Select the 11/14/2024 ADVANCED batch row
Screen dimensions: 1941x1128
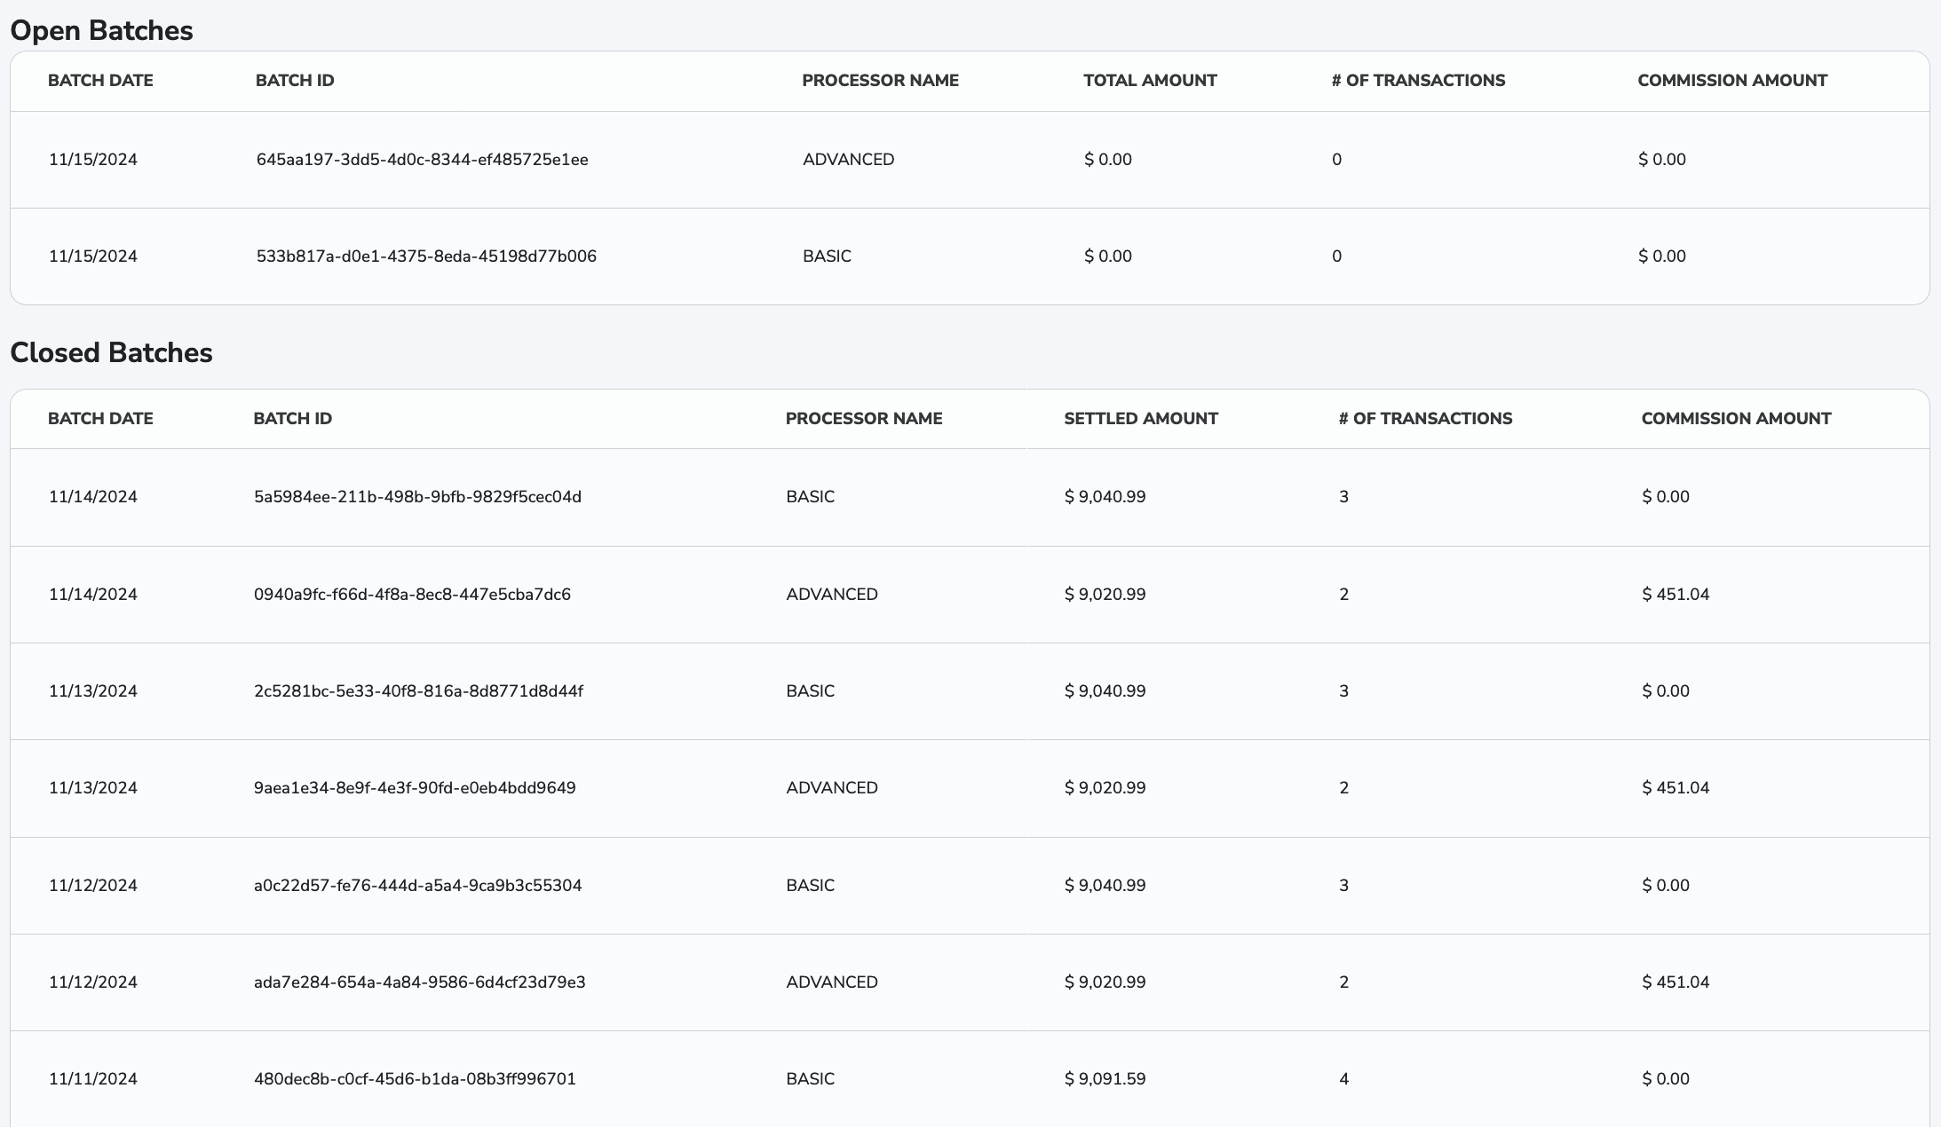(411, 594)
